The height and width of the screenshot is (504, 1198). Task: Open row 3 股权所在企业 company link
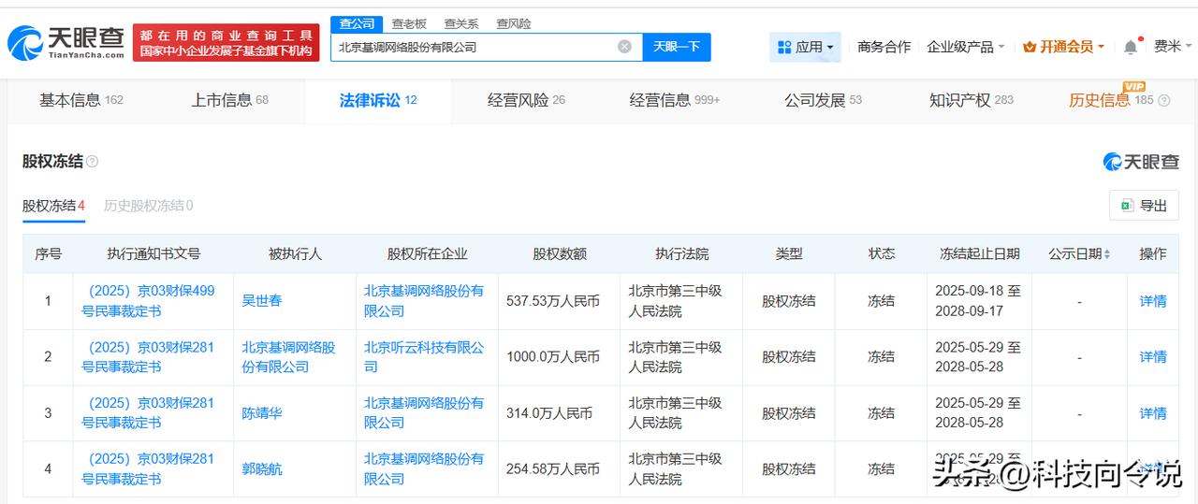[x=424, y=413]
